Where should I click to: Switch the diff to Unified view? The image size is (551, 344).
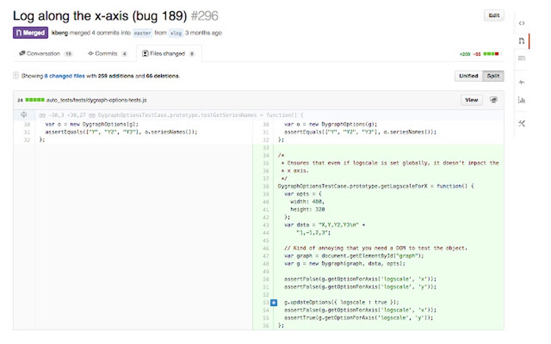pyautogui.click(x=468, y=75)
